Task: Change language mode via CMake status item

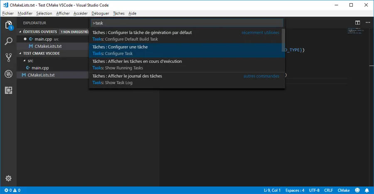Action: [344, 190]
